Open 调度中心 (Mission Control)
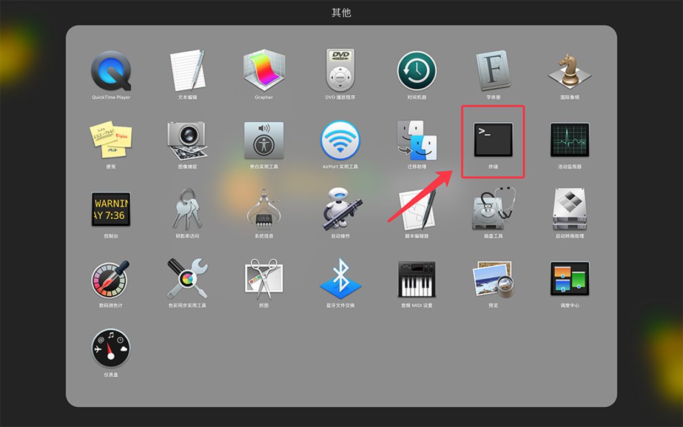 [570, 279]
